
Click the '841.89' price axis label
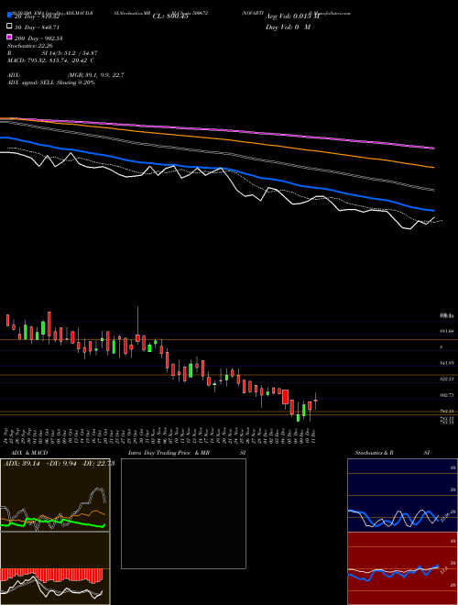pos(447,363)
